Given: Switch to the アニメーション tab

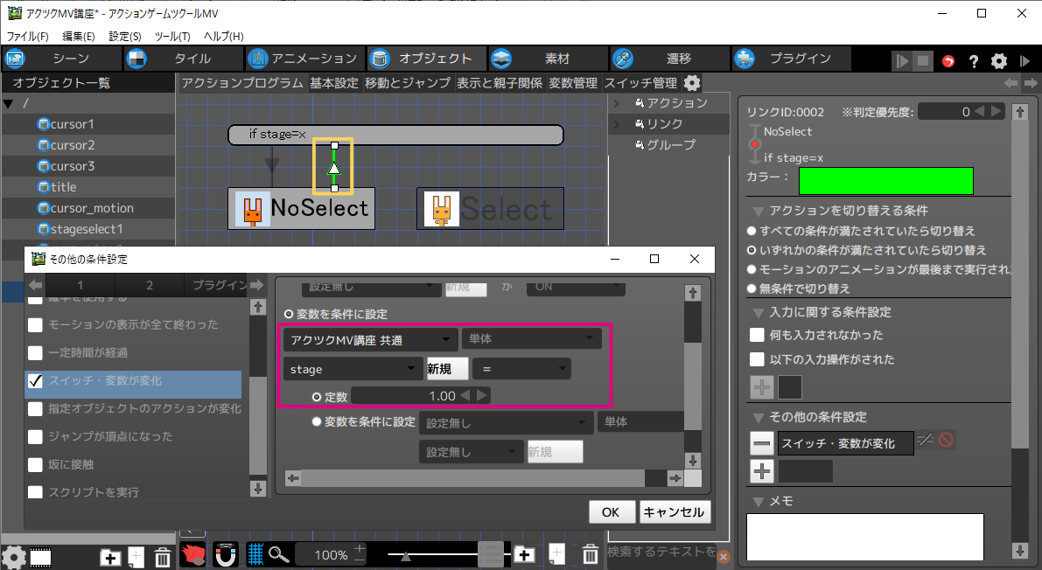Looking at the screenshot, I should [x=304, y=59].
